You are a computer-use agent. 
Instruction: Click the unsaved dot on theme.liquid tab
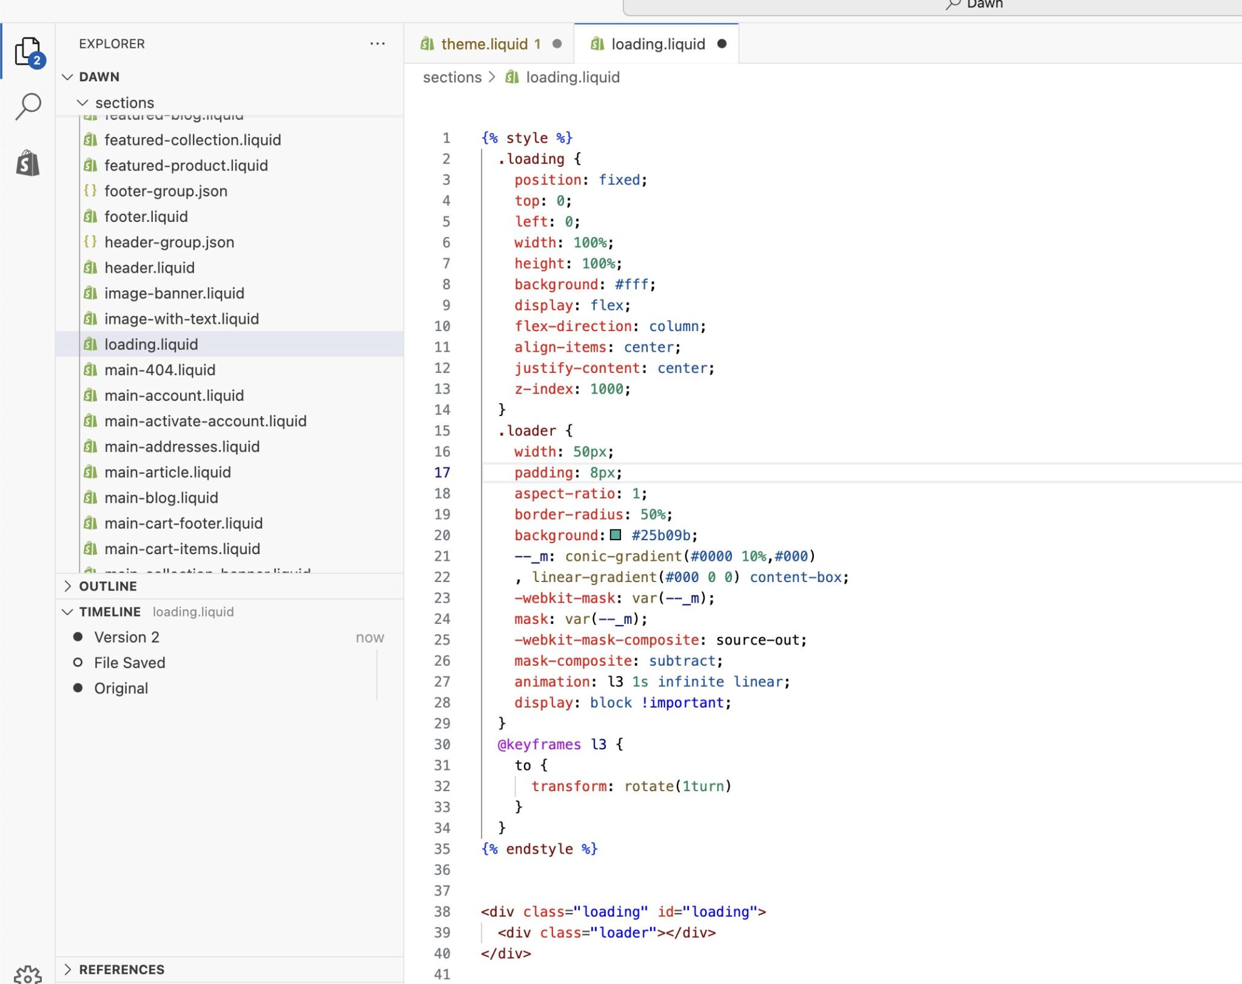557,44
